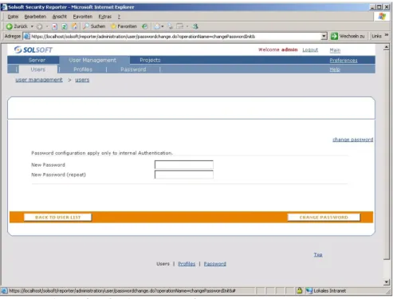The width and height of the screenshot is (393, 299).
Task: Go to the home page icon
Action: (74, 26)
